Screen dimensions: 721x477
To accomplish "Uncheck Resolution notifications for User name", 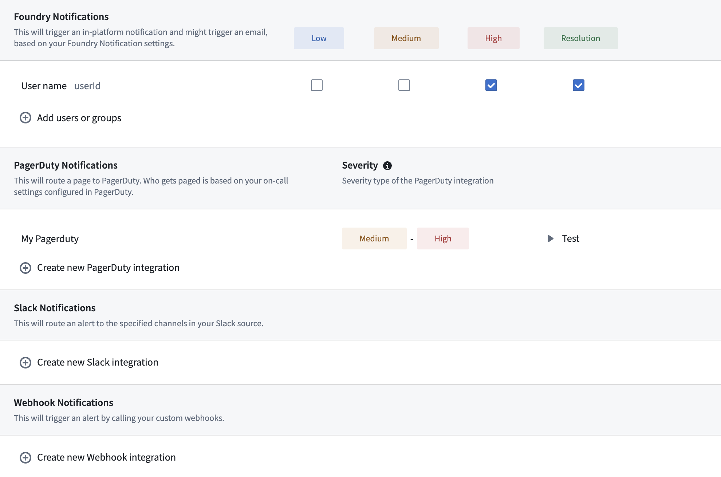I will click(x=578, y=85).
